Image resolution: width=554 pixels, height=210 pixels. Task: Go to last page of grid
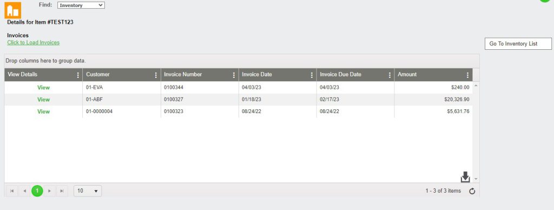pyautogui.click(x=62, y=191)
